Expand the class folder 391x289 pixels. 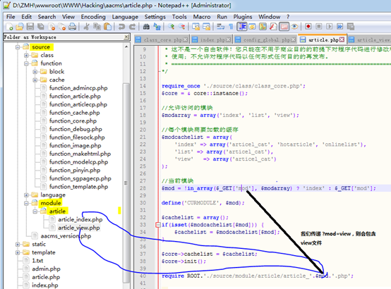[26, 55]
